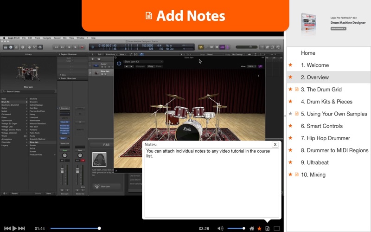Image resolution: width=371 pixels, height=232 pixels.
Task: Open the note icon beside Using Your Own Samples
Action: [x=296, y=114]
